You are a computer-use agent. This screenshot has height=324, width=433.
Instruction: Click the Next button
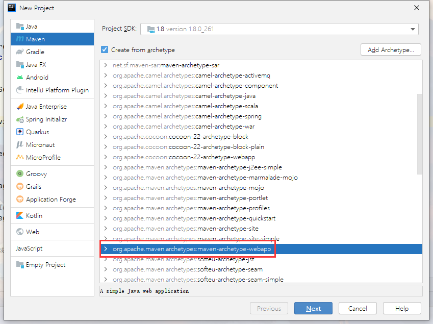(x=313, y=308)
